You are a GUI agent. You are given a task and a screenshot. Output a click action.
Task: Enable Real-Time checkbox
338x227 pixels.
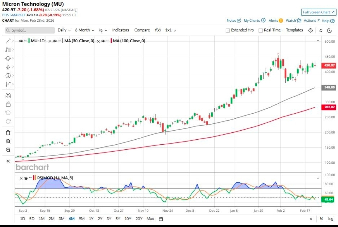click(260, 30)
